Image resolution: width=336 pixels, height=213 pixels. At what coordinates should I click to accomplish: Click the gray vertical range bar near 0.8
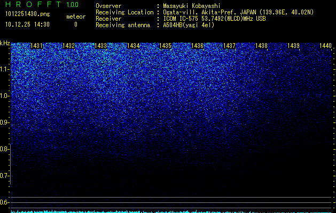(x=11, y=164)
